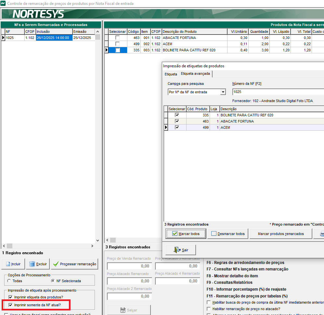The height and width of the screenshot is (315, 324).
Task: Click the Excluir trash can button
Action: pyautogui.click(x=38, y=264)
